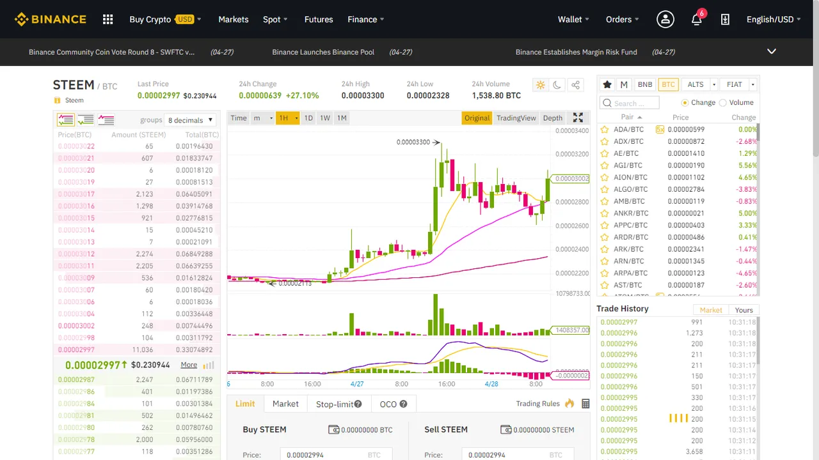Click the More order book link

[x=189, y=365]
